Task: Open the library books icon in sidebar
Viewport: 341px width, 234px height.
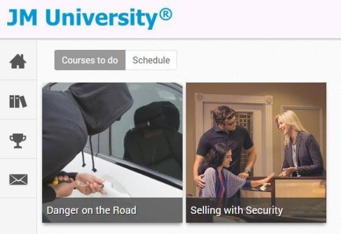Action: 18,102
